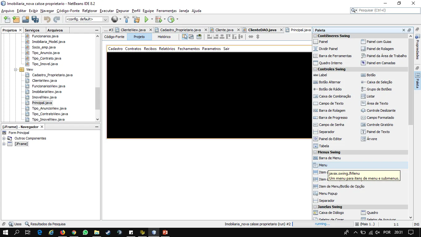The width and height of the screenshot is (421, 237).
Task: Click Clean and Build Project icon
Action: 136,19
